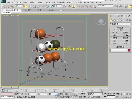Toggle Keyboard Shortcut Override icon
This screenshot has width=132, height=99.
74,6
